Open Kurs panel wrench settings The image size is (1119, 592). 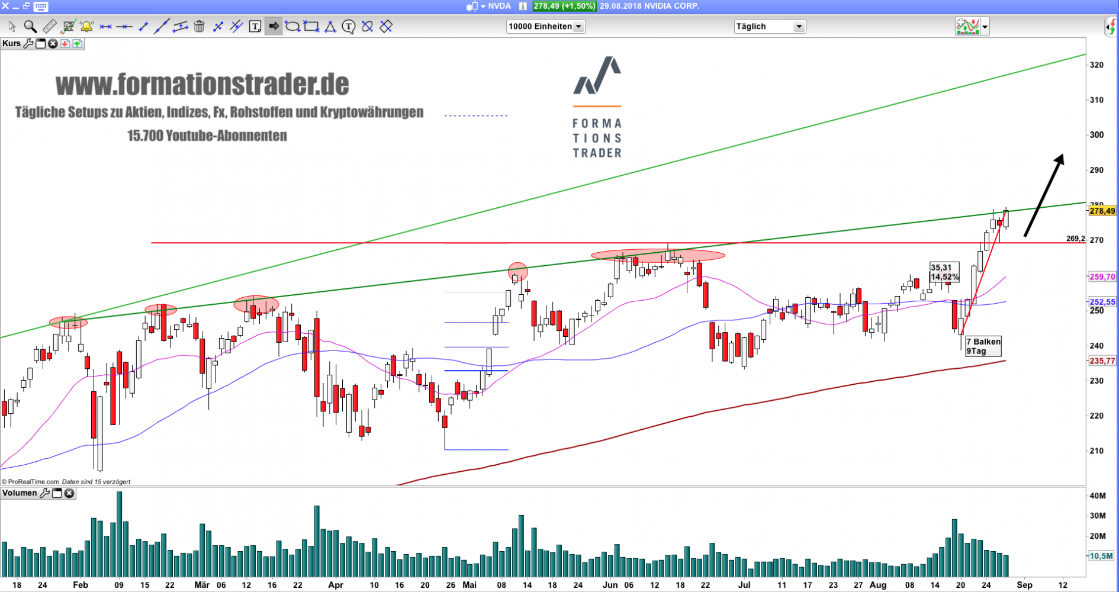pos(28,43)
